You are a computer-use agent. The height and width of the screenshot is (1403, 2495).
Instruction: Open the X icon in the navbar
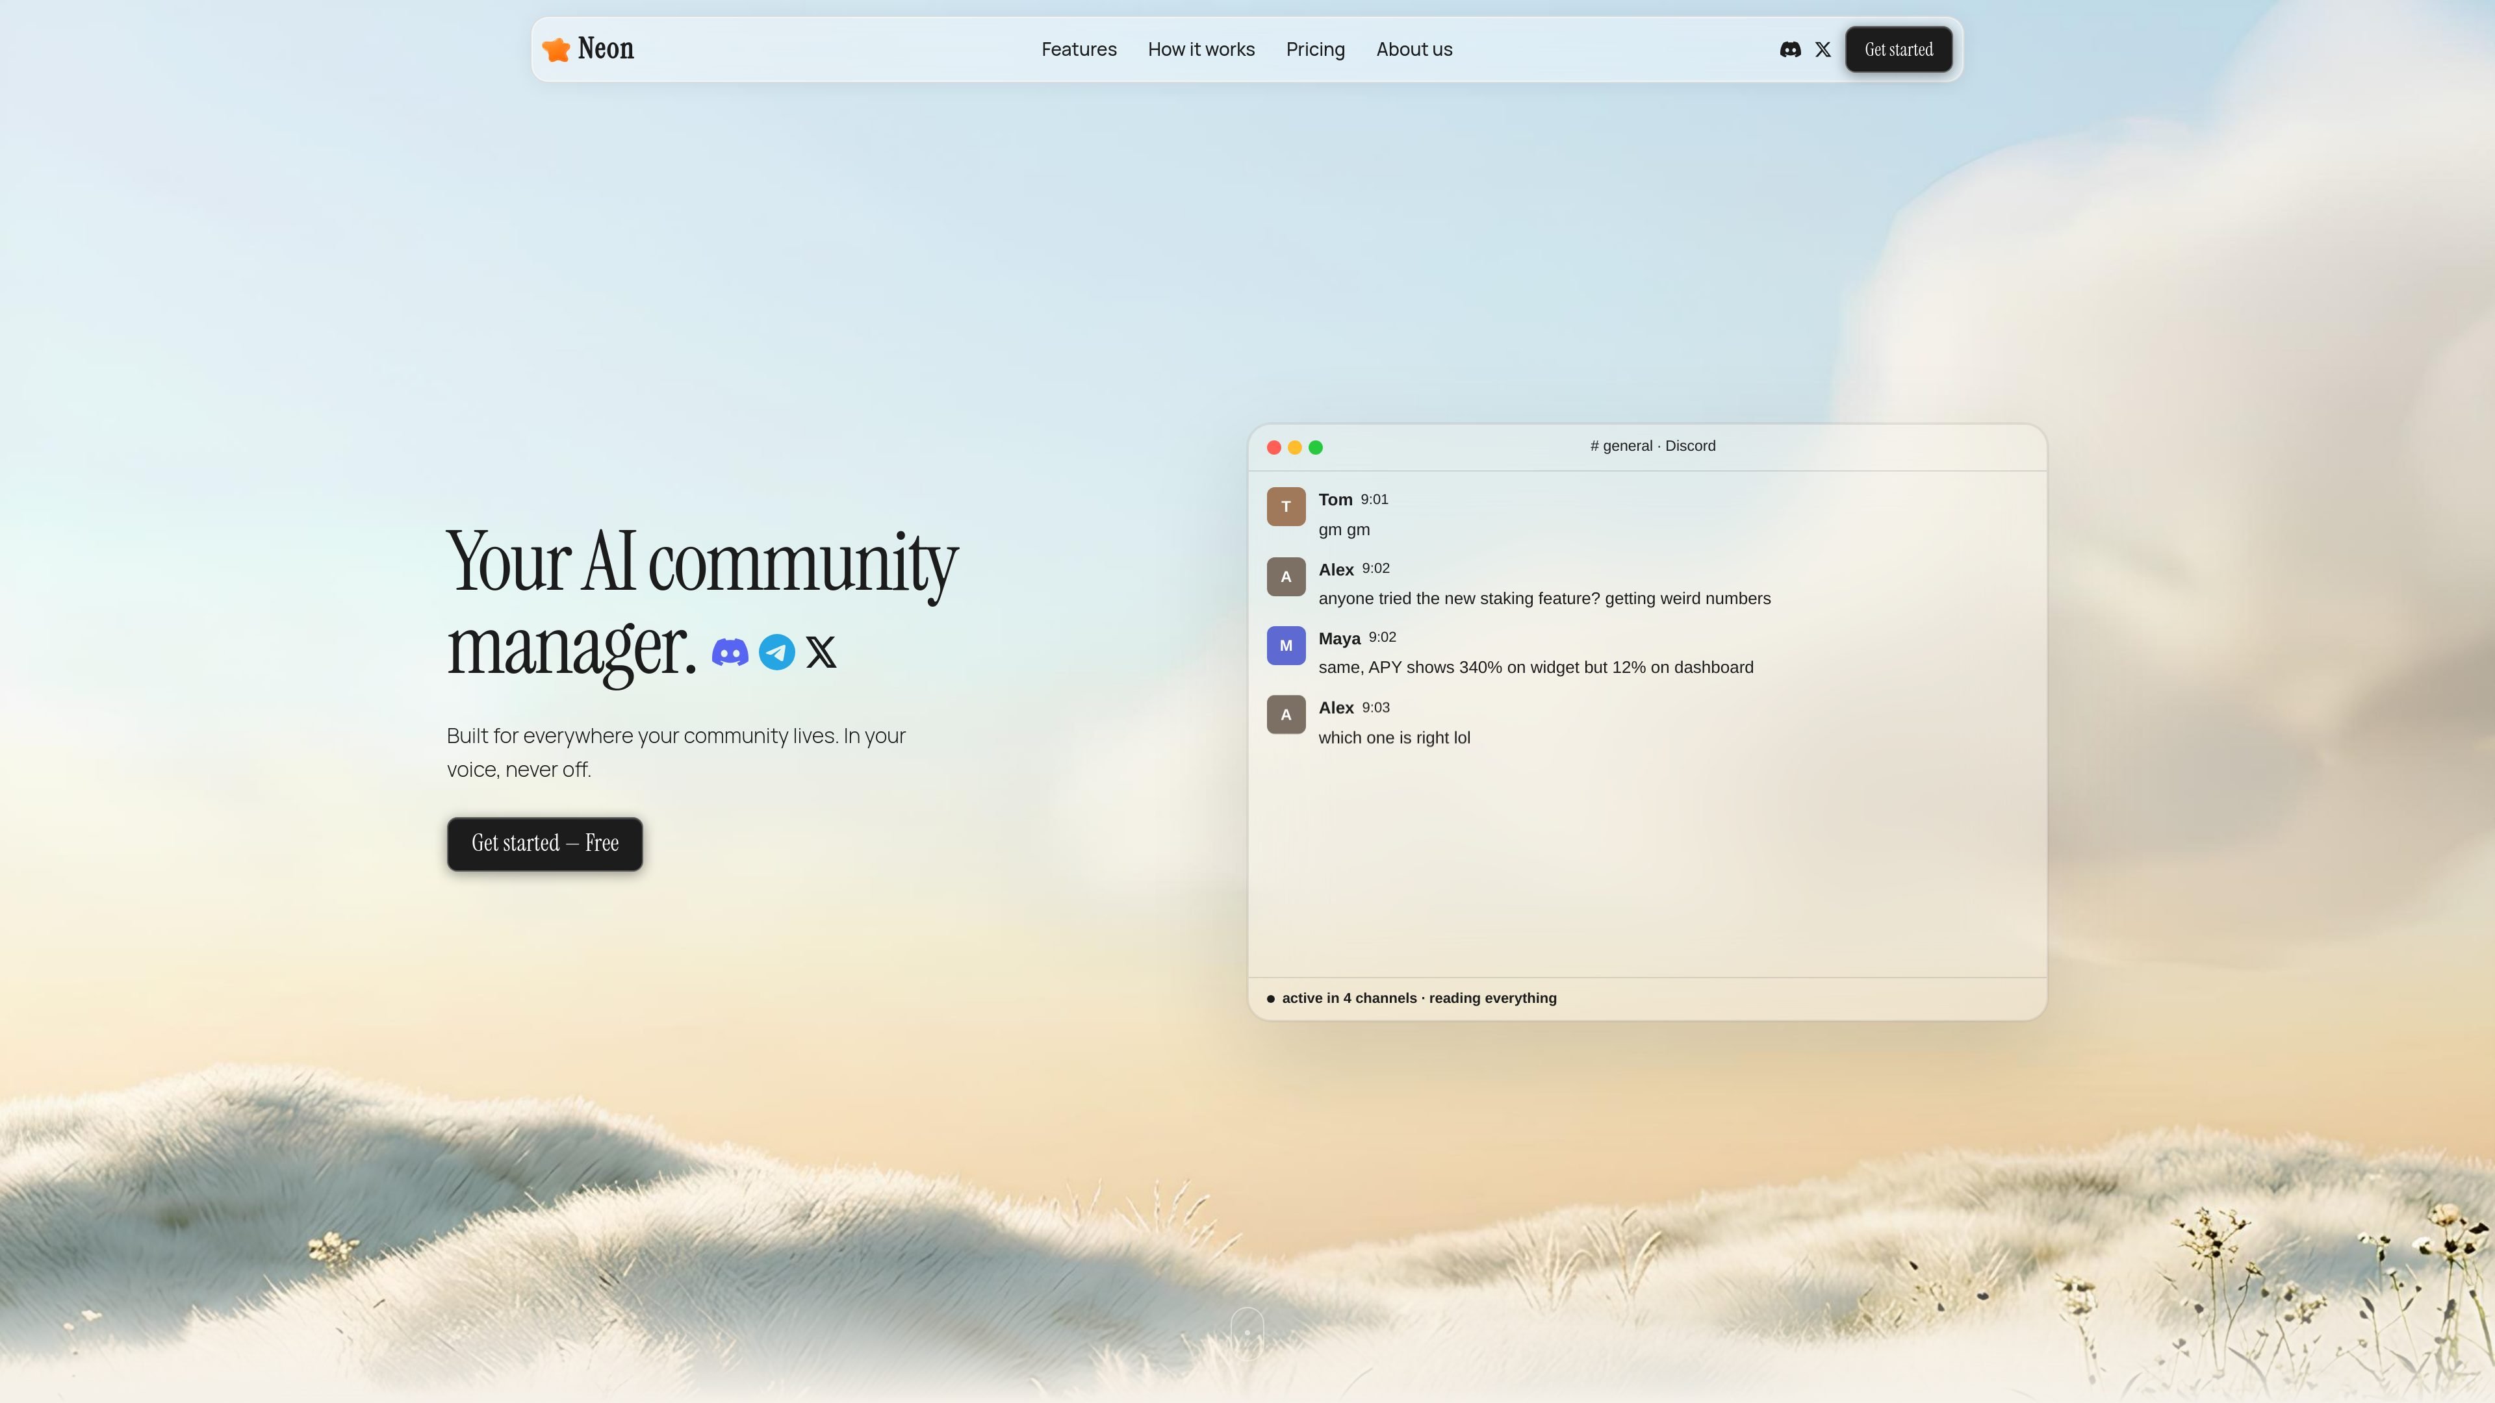click(x=1823, y=49)
